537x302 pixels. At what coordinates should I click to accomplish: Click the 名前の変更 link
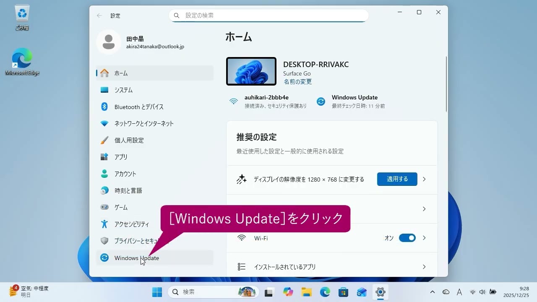[x=298, y=82]
